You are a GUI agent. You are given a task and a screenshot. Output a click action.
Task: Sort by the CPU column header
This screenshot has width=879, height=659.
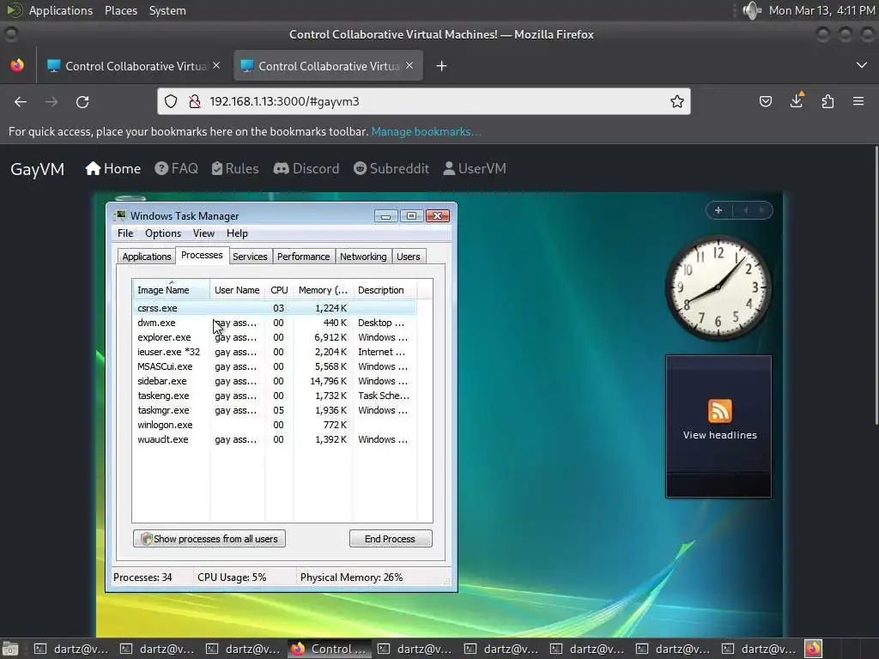[279, 290]
